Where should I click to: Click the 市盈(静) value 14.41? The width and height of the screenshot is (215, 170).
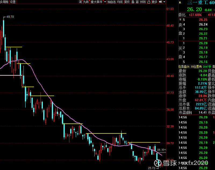click(x=203, y=112)
